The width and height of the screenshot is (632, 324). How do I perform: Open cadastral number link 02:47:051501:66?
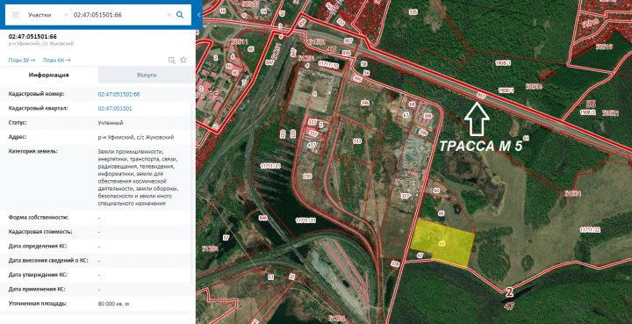click(x=118, y=94)
